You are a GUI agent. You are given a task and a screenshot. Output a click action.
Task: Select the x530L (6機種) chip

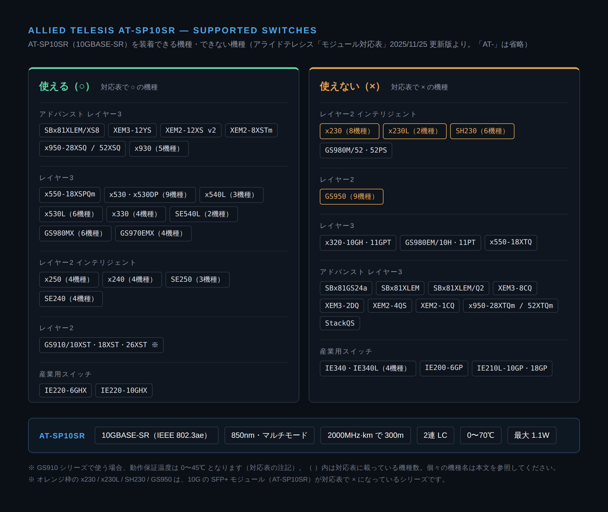coord(71,214)
